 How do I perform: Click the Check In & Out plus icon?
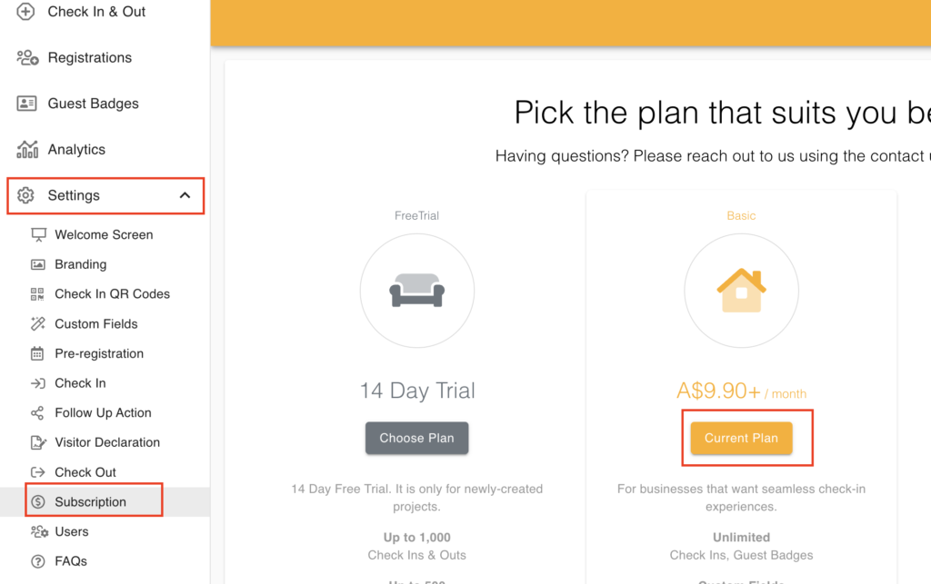click(x=25, y=12)
